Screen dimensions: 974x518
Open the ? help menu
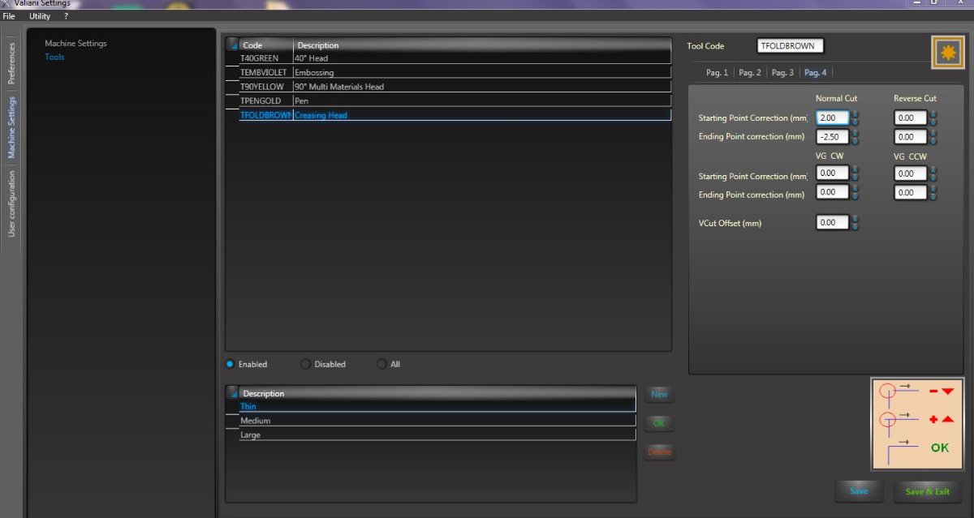66,16
